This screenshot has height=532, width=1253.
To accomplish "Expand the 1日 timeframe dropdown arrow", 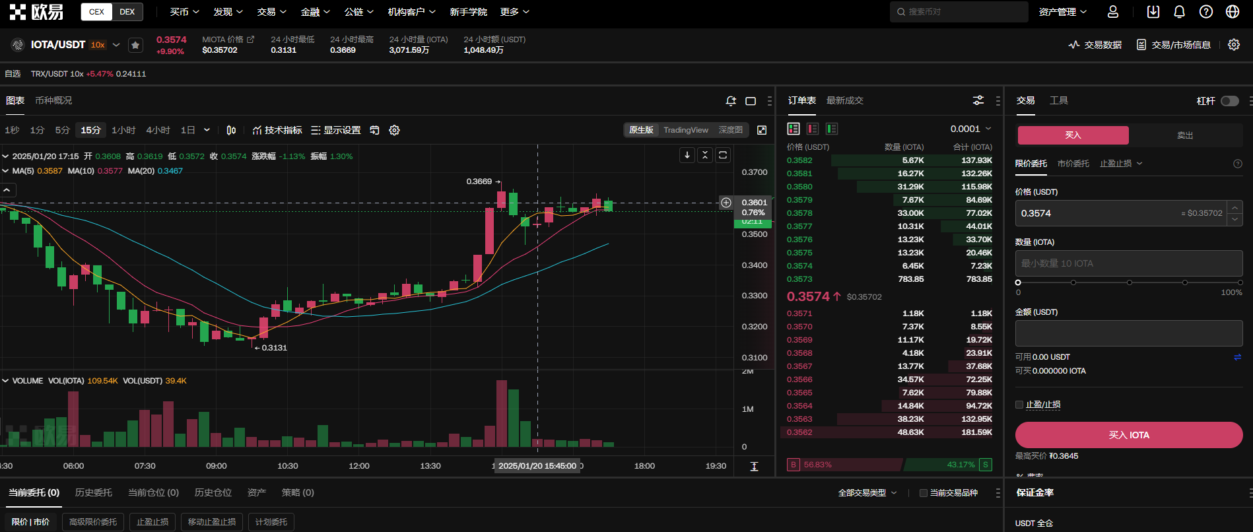I will coord(207,130).
